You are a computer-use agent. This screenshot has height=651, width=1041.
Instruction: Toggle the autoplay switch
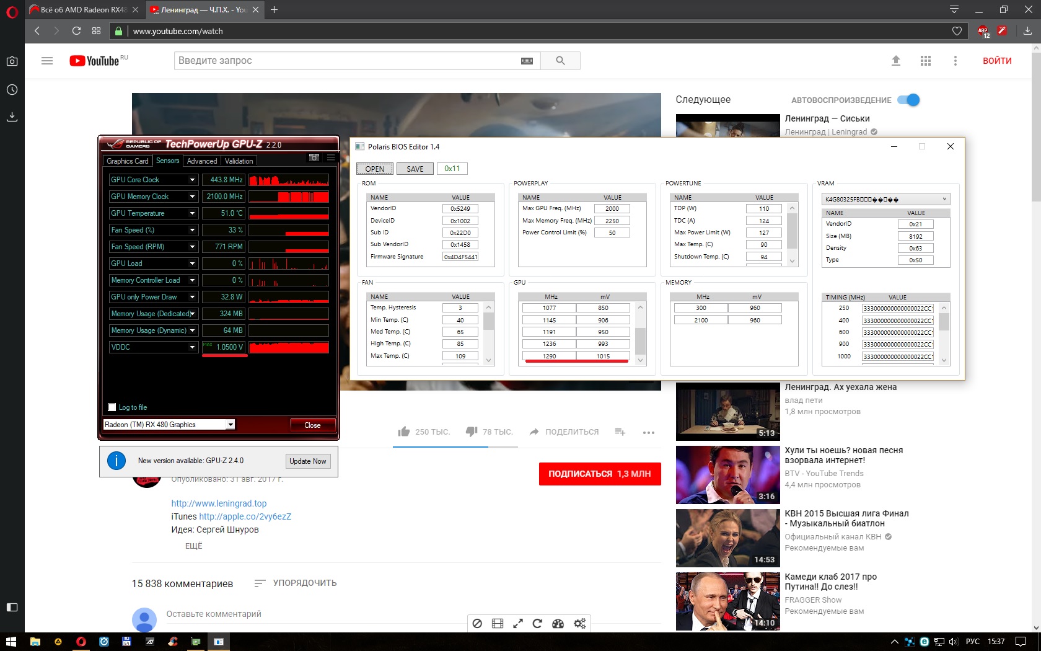coord(908,100)
